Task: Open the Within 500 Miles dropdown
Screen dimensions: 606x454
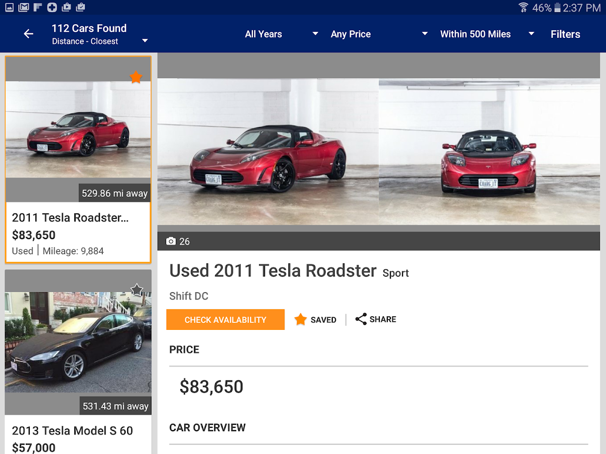Action: 487,34
